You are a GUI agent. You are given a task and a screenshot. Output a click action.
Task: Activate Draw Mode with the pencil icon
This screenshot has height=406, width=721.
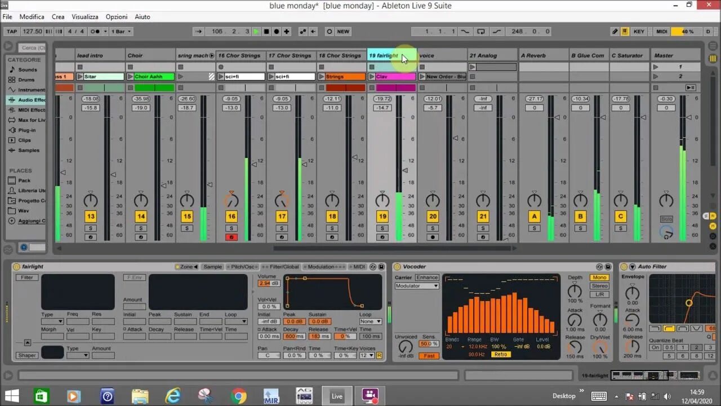[x=615, y=32]
